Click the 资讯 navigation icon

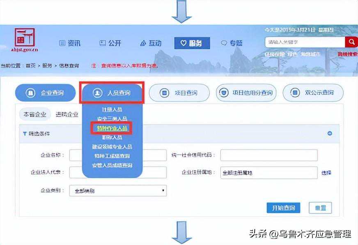[62, 43]
